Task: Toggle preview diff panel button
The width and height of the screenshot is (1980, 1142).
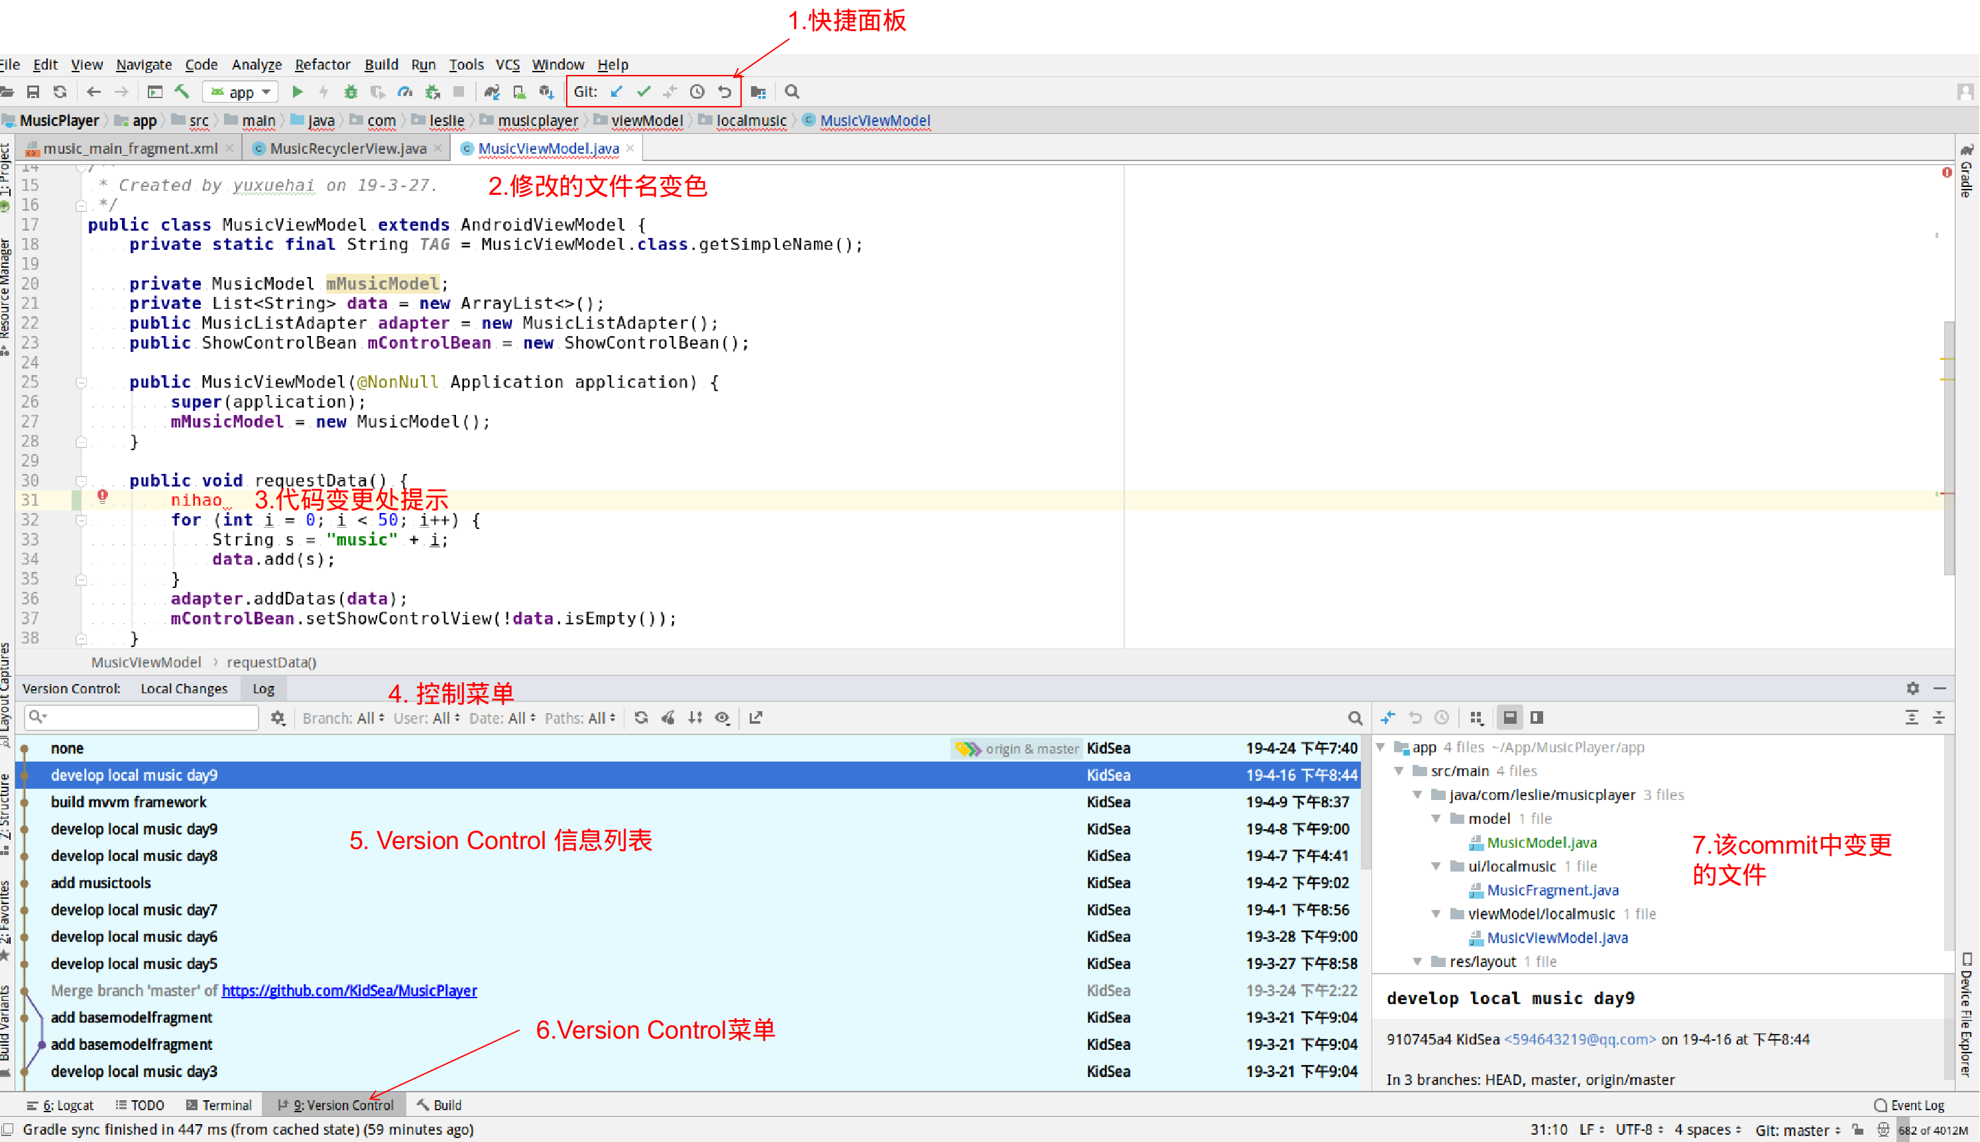Action: tap(1537, 717)
